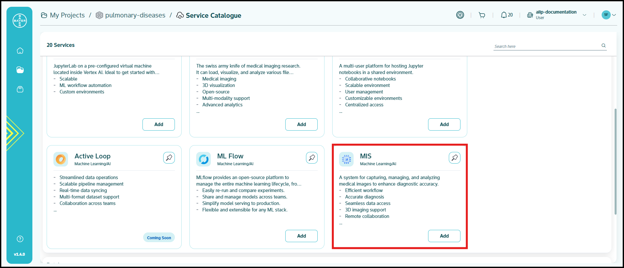Pin the Active Loop service
The width and height of the screenshot is (624, 268).
(x=169, y=158)
